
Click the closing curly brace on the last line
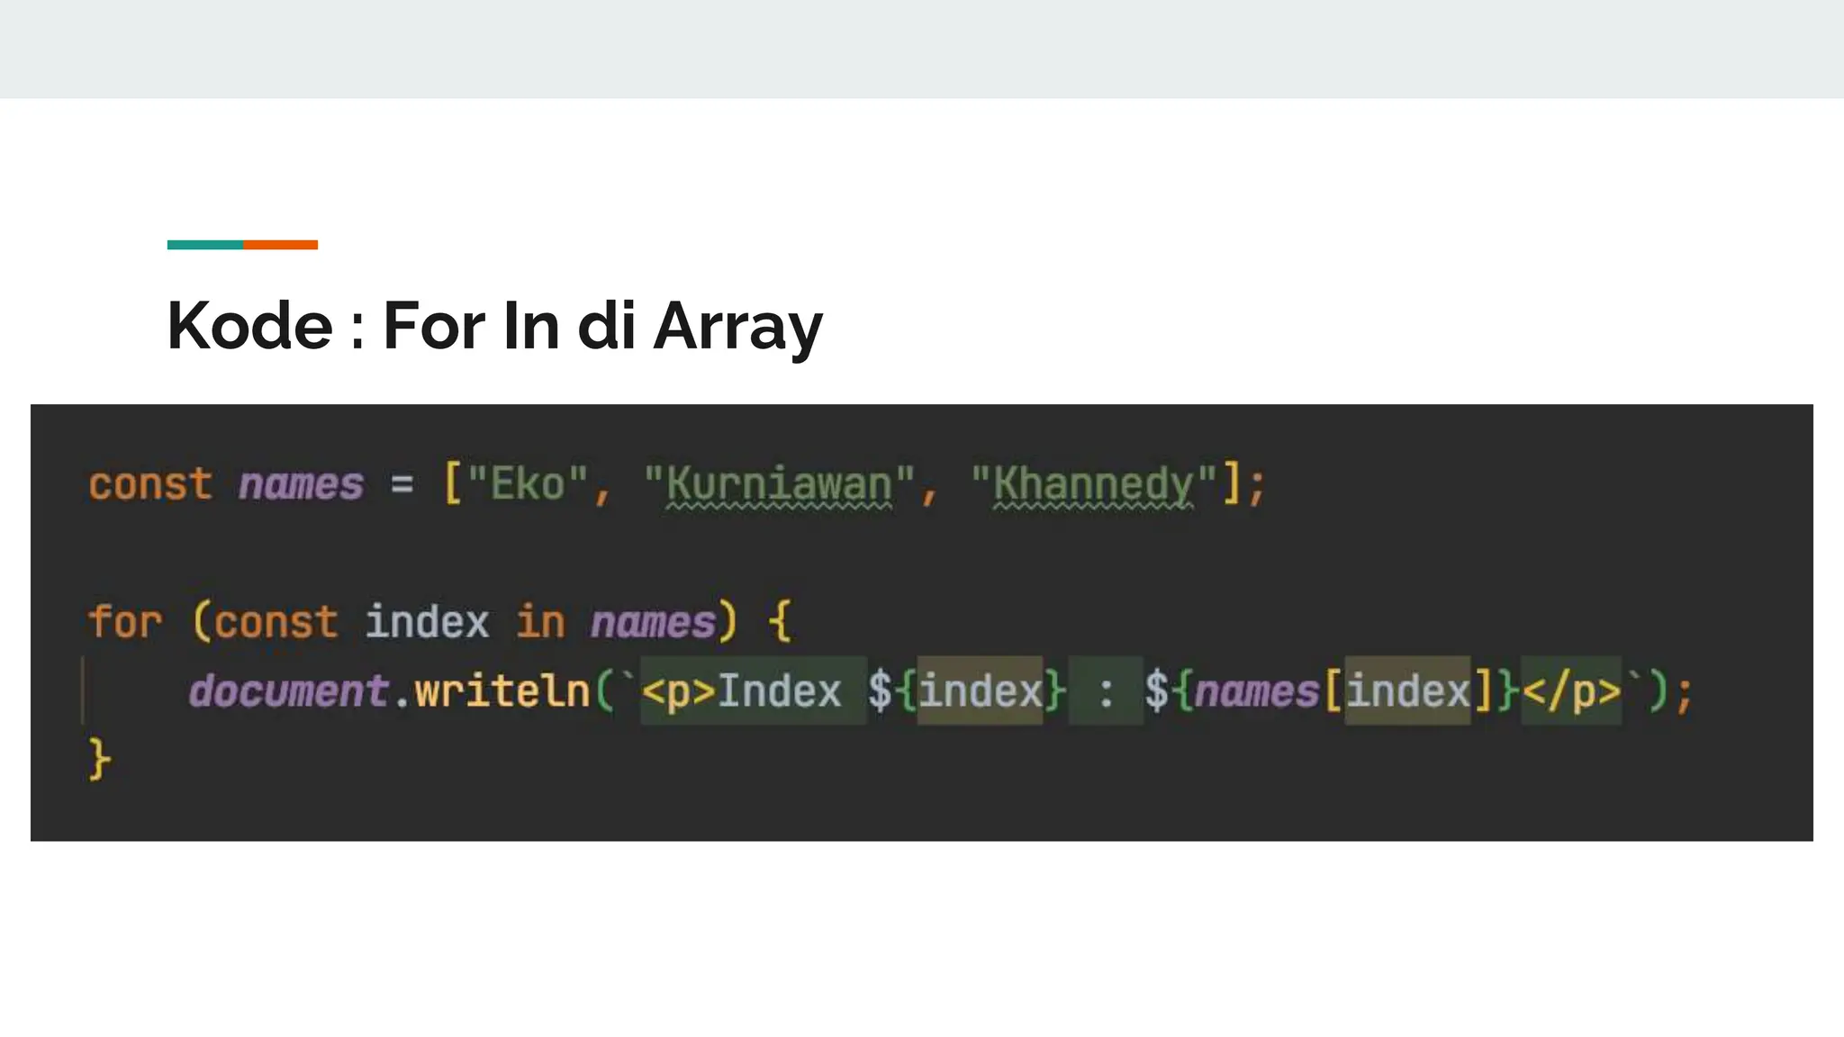point(100,761)
